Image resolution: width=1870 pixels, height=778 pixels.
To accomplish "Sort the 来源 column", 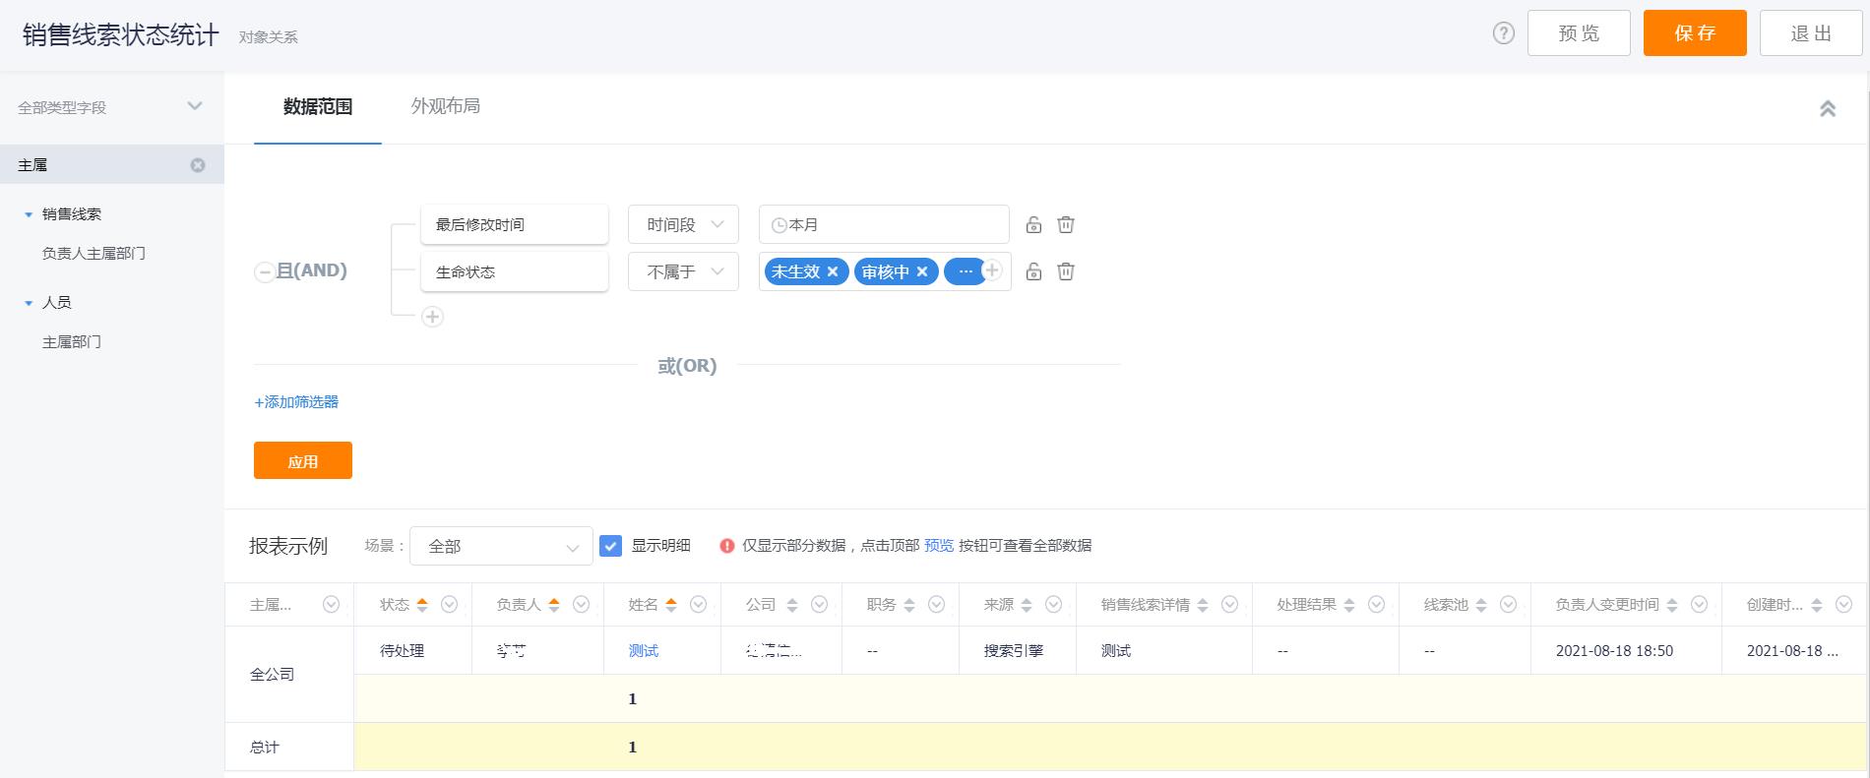I will click(x=1027, y=605).
